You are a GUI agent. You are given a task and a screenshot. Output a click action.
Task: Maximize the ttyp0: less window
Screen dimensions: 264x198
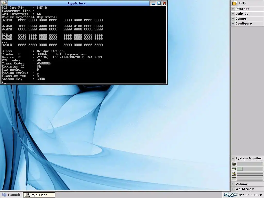(159, 3)
